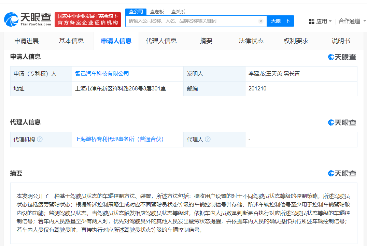This screenshot has width=367, height=246.
Task: Open the 智己汽车科技有限公司 company link
Action: (101, 74)
